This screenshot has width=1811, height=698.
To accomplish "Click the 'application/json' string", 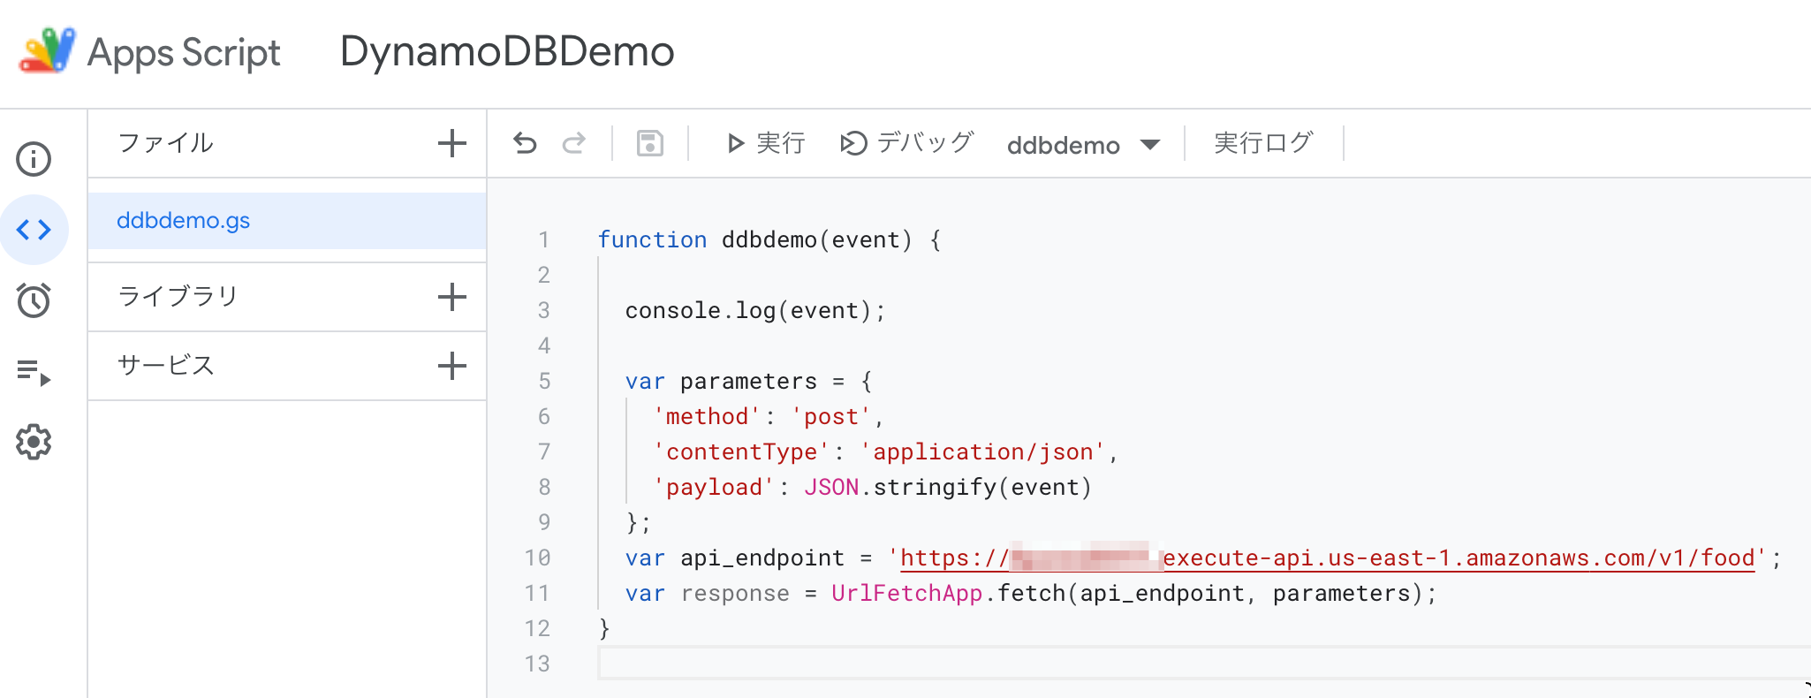I will [x=982, y=452].
